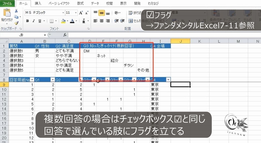Select column K header

(x=200, y=41)
